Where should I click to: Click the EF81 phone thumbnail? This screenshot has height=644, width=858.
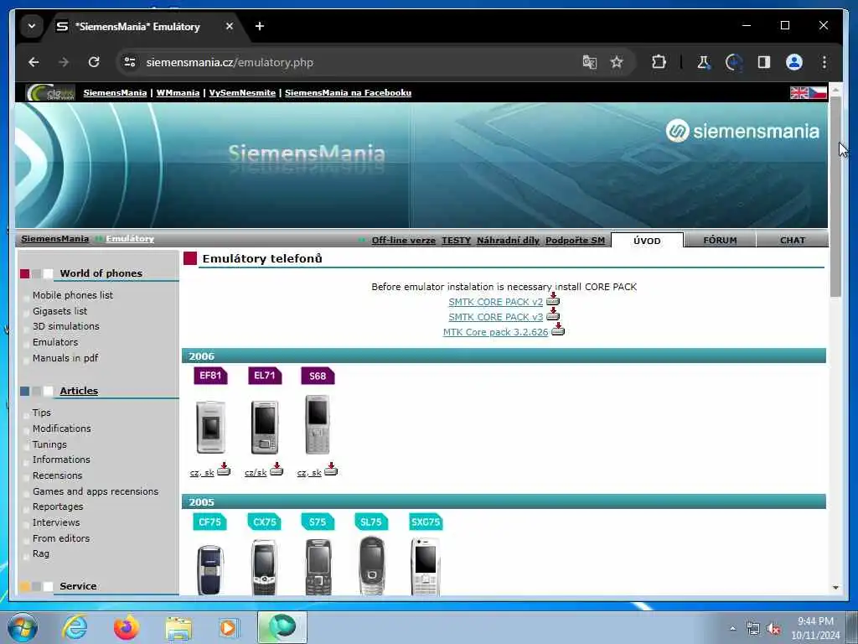(210, 427)
